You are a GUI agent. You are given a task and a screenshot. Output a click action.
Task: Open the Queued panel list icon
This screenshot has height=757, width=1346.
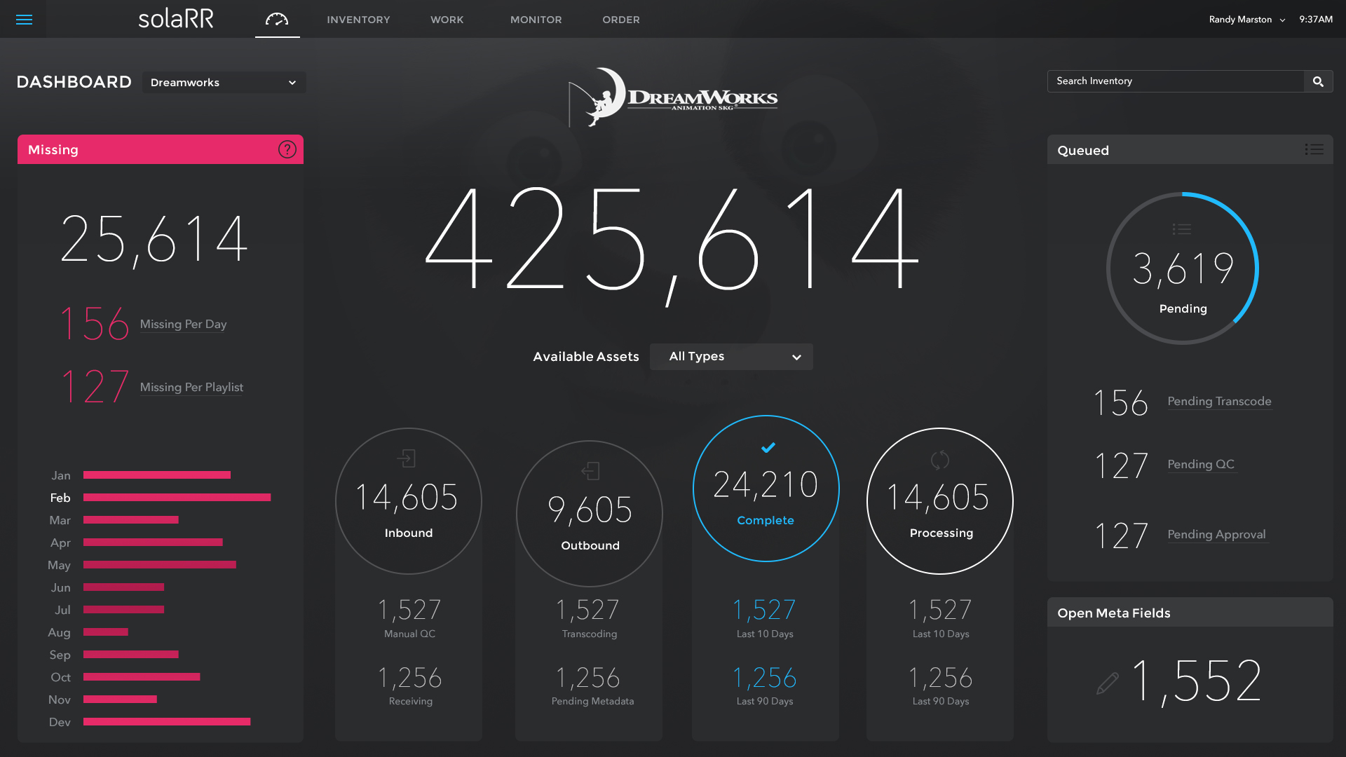(1314, 149)
